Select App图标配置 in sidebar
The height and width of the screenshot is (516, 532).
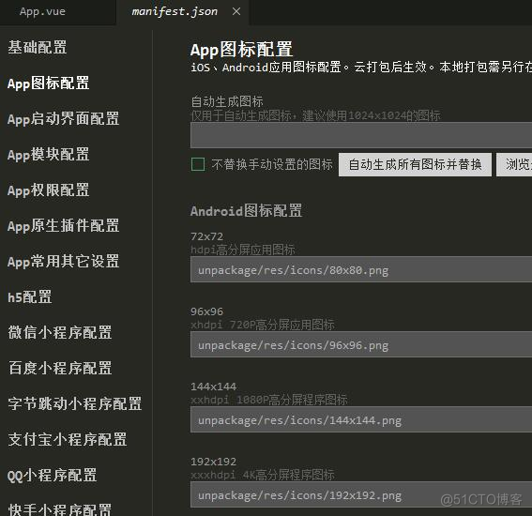point(48,83)
